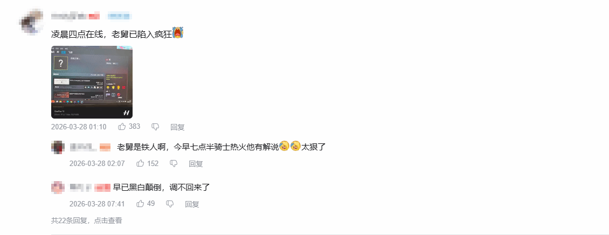Dislike the main comment posted at 01:10
The height and width of the screenshot is (235, 609).
(155, 127)
